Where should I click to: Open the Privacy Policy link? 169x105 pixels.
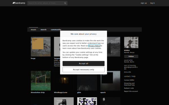coord(94,46)
